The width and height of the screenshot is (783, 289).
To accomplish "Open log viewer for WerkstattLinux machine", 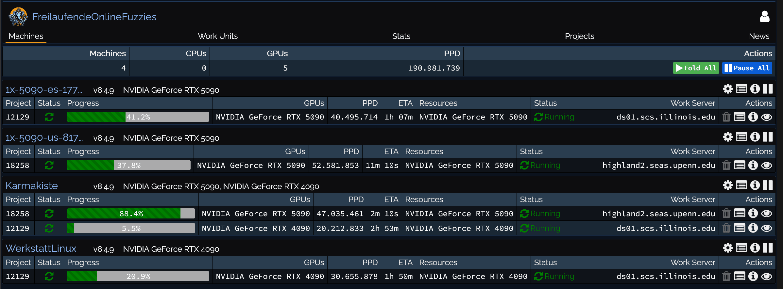I will point(741,248).
